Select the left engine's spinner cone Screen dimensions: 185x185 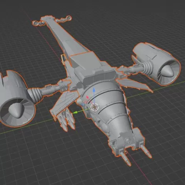pos(16,110)
